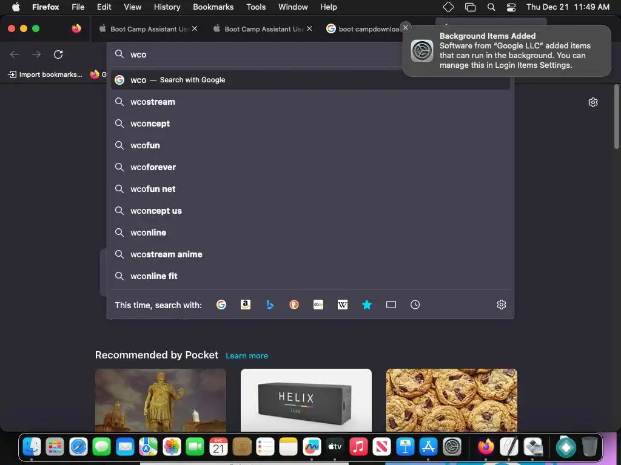Open the Edit menu
The height and width of the screenshot is (465, 621).
104,7
